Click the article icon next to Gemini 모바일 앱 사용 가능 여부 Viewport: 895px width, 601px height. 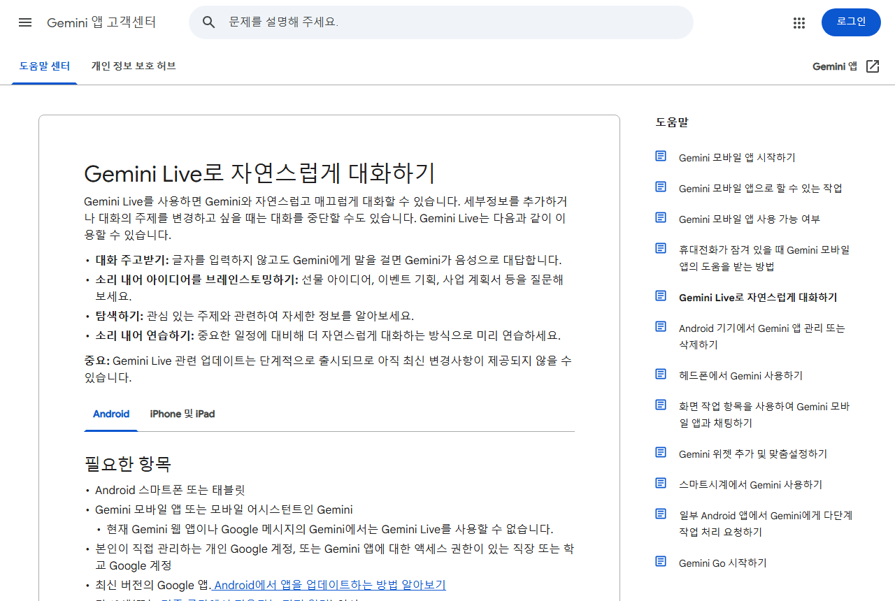tap(661, 217)
